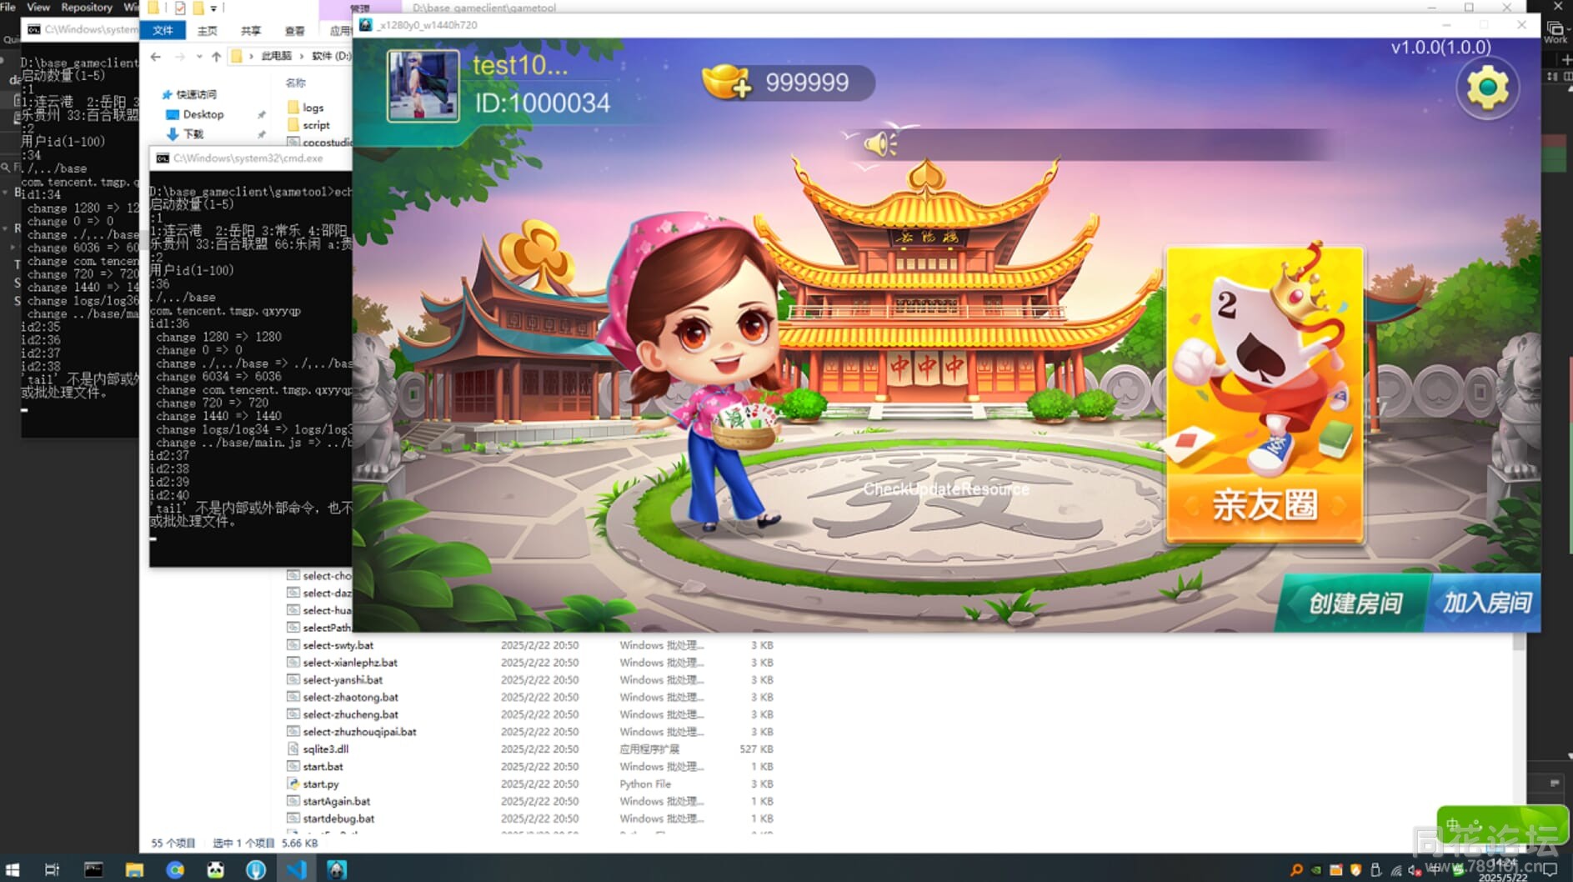The image size is (1573, 882).
Task: Click the USB safely remove tray icon
Action: [x=1376, y=870]
